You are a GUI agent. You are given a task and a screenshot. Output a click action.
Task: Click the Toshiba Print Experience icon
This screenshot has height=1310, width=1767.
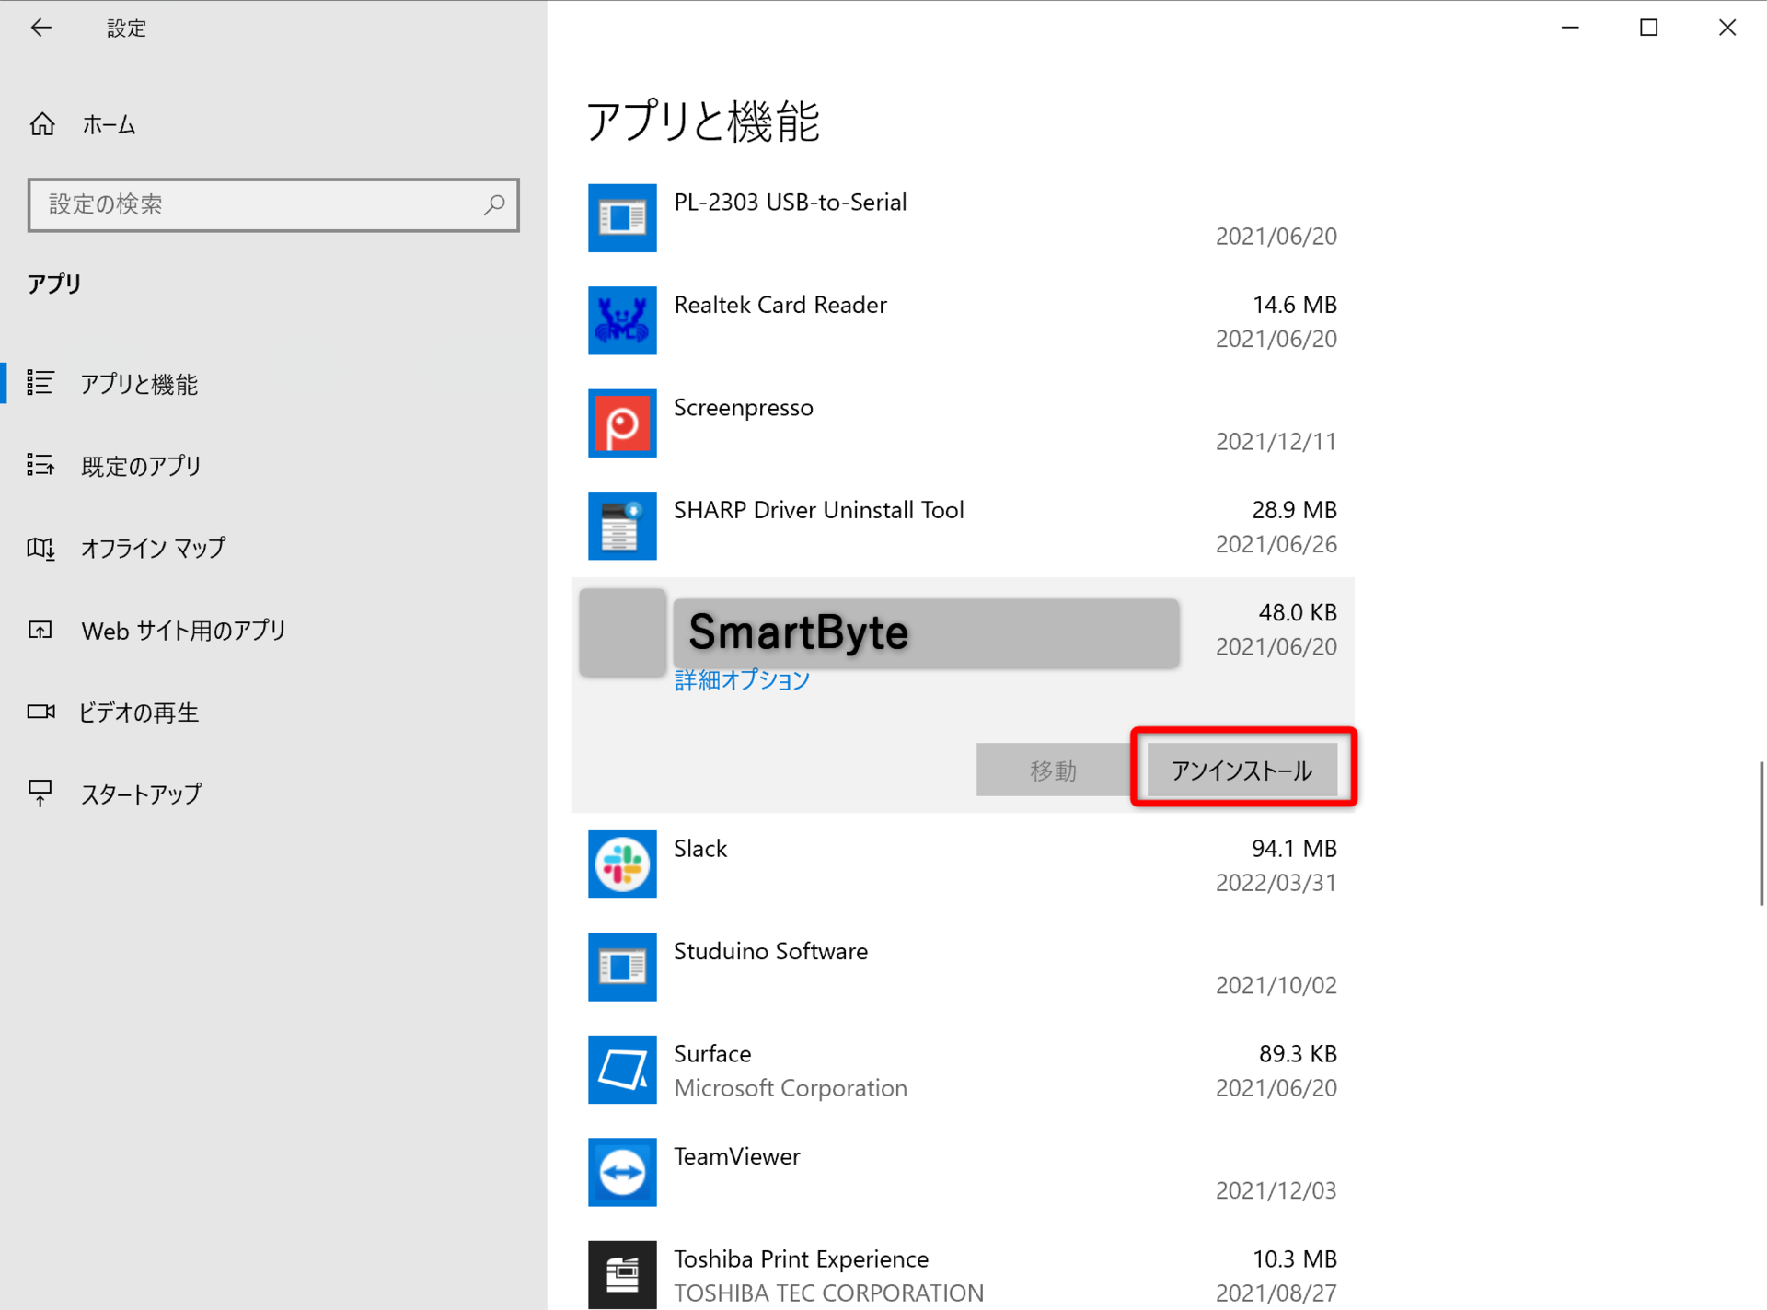click(622, 1274)
